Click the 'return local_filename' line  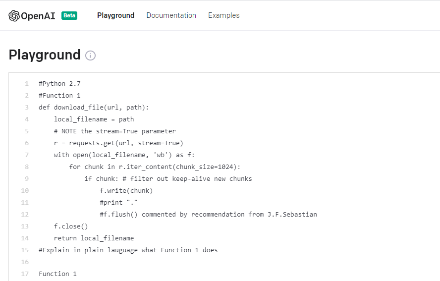pyautogui.click(x=94, y=238)
